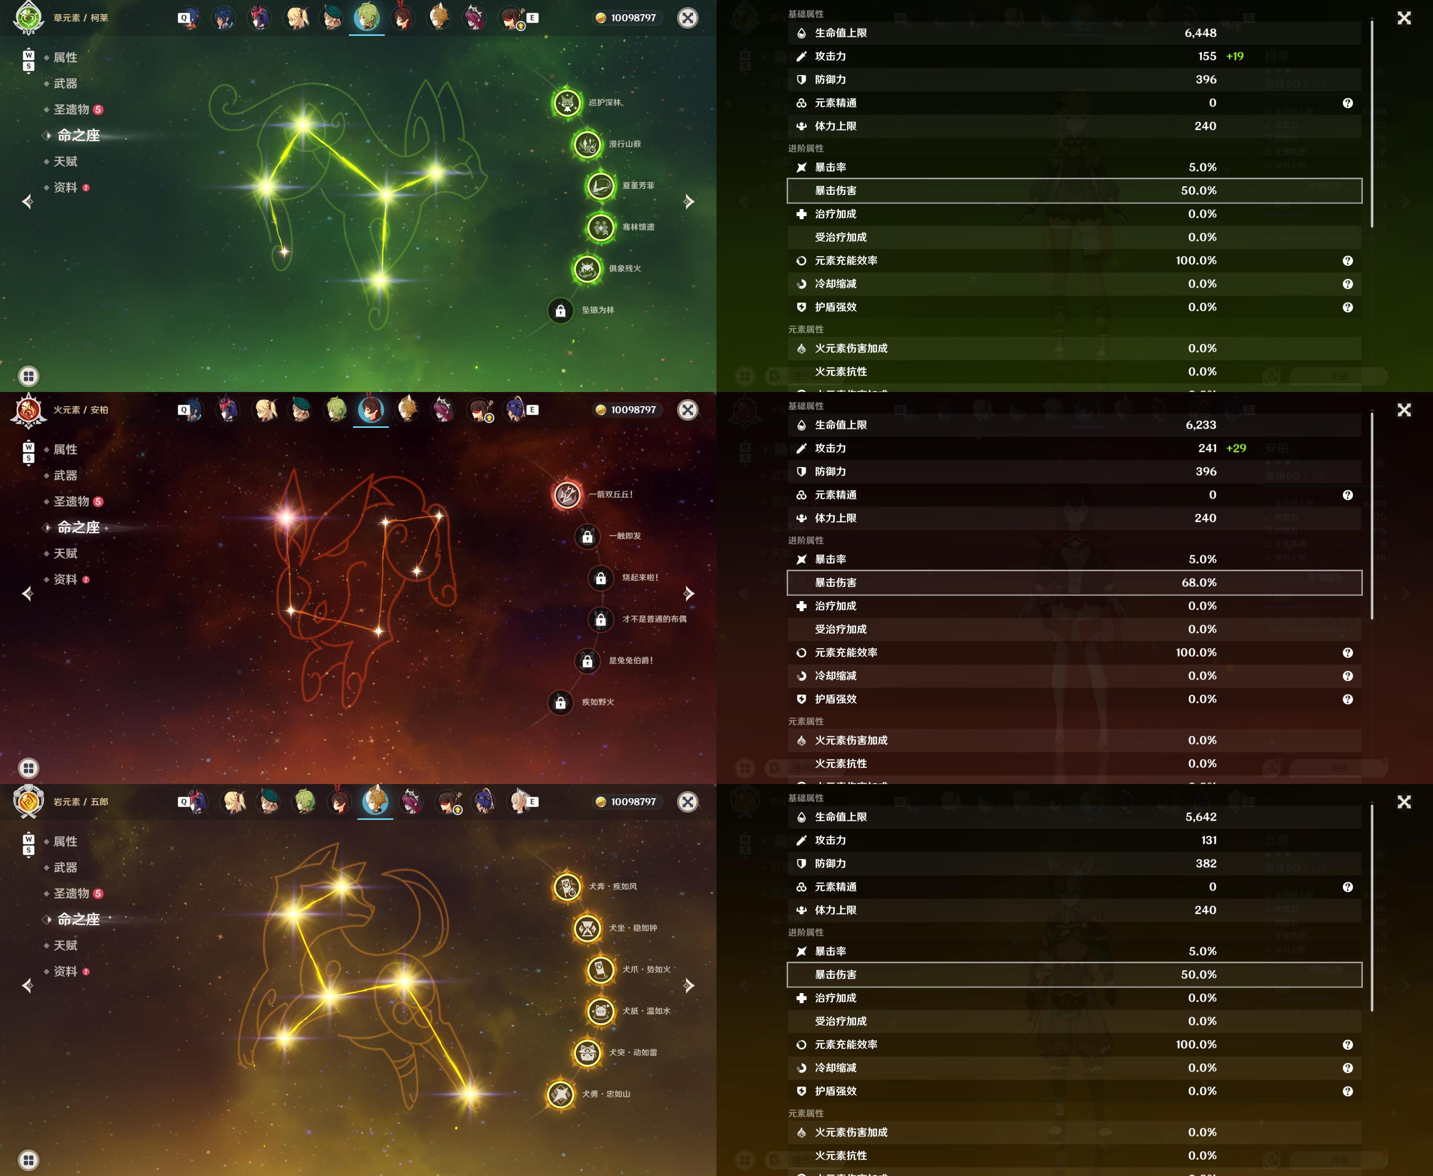Select the locked 疾如野火 constellation
1433x1176 pixels.
[561, 703]
